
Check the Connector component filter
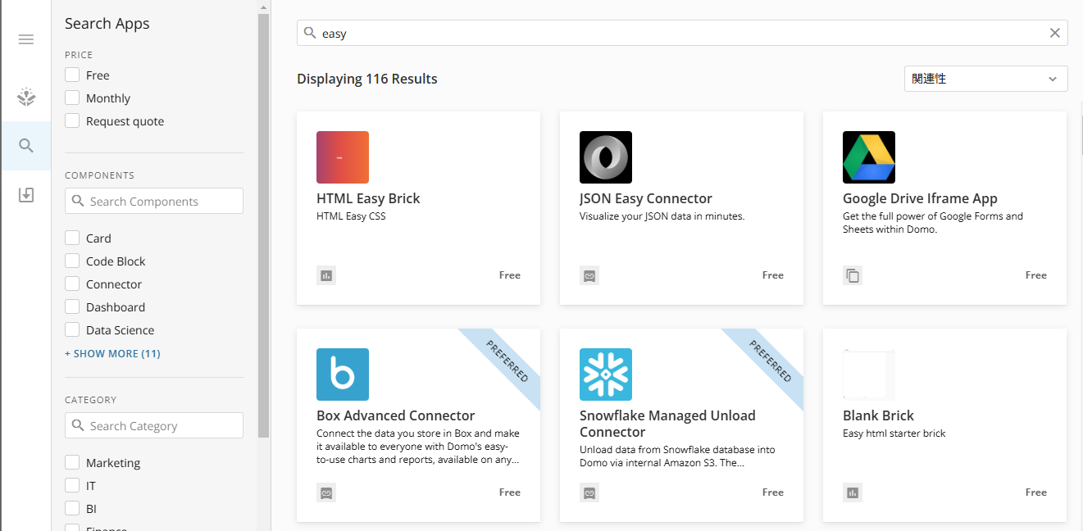coord(72,284)
